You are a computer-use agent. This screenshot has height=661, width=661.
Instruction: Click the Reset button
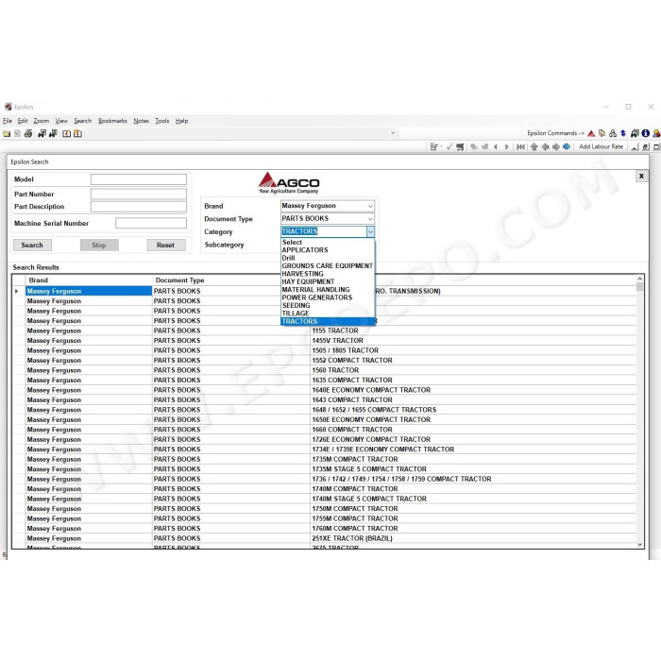(x=165, y=245)
